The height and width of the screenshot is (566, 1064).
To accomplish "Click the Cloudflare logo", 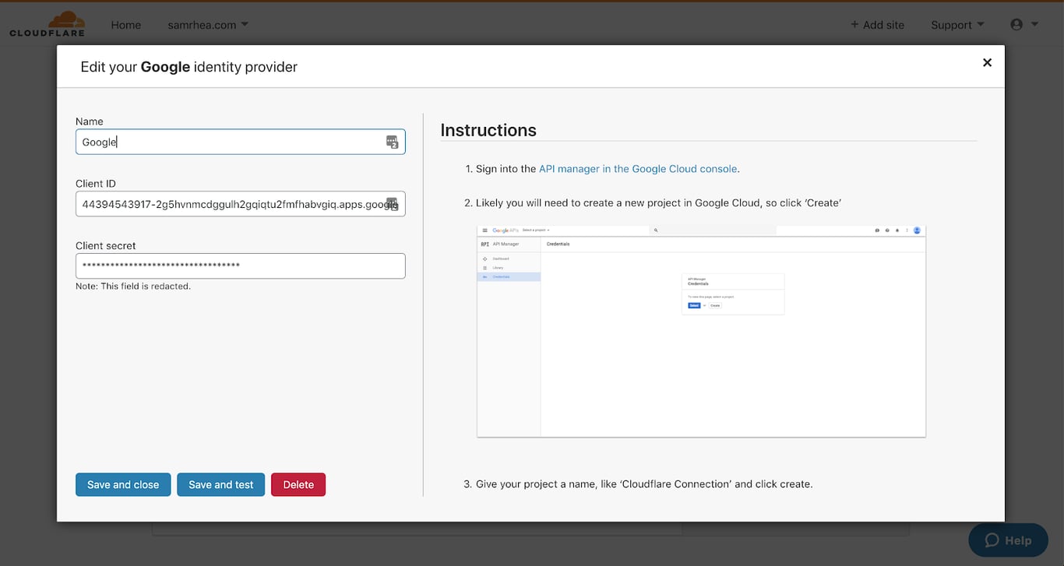I will (x=48, y=24).
